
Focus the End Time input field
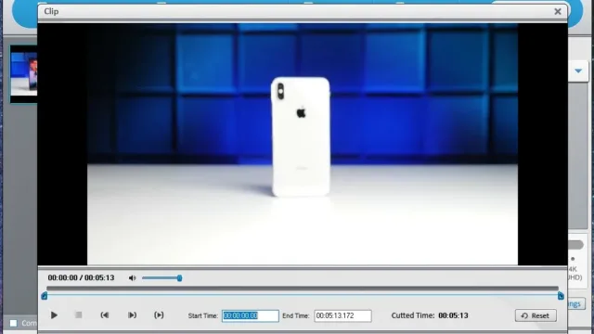click(x=342, y=315)
